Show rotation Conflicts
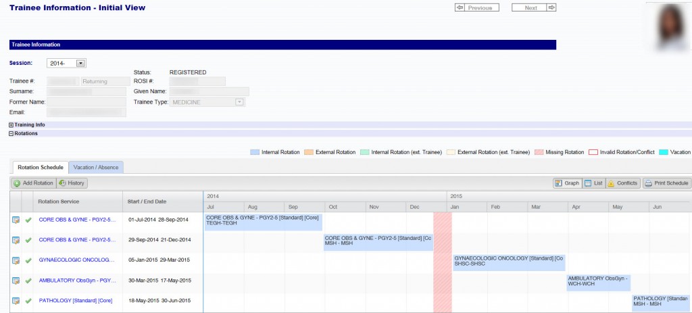 tap(622, 183)
